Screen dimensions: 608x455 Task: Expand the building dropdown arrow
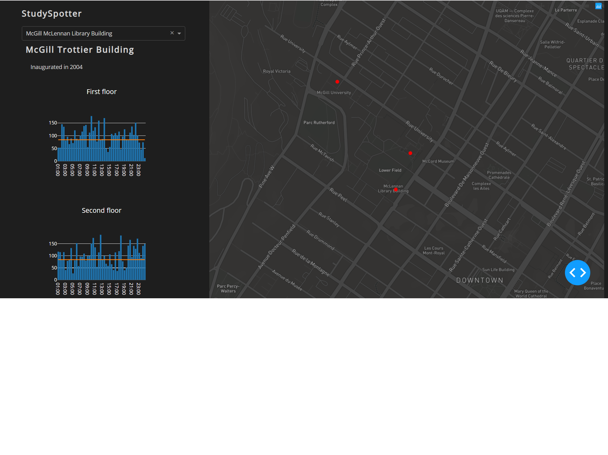click(179, 33)
